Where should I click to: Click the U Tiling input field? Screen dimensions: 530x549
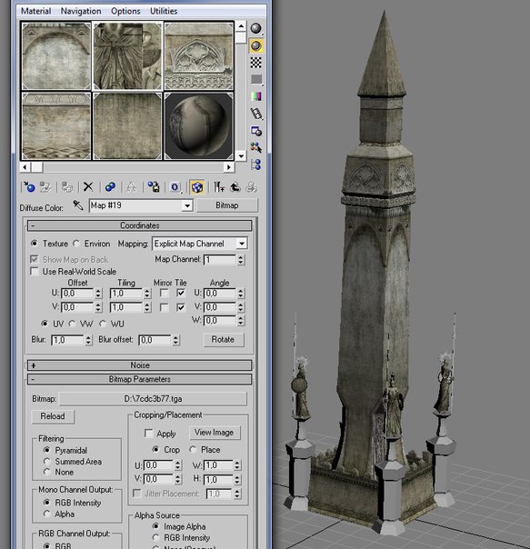coord(126,293)
